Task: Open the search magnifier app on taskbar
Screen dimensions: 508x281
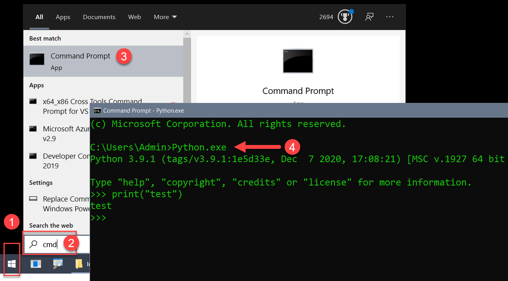Action: pyautogui.click(x=58, y=264)
